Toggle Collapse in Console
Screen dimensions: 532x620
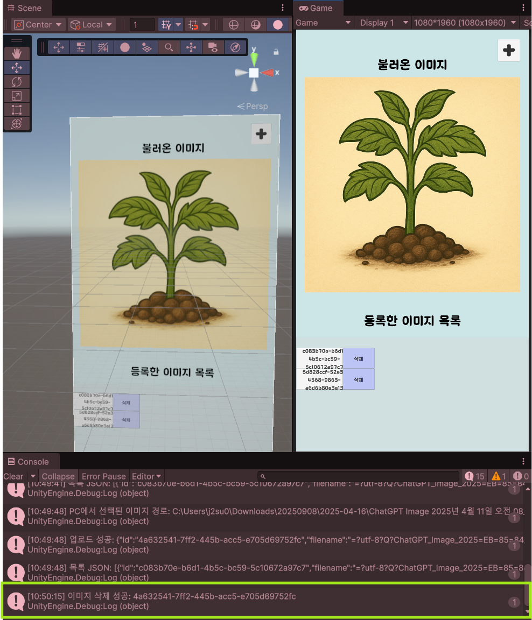58,476
